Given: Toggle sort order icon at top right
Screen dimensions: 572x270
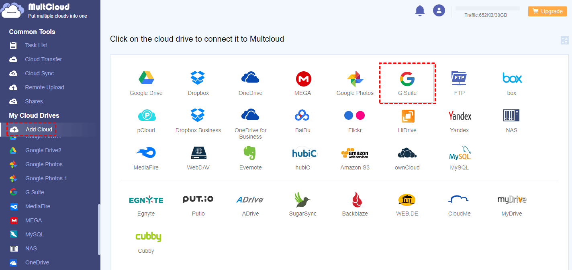Looking at the screenshot, I should pyautogui.click(x=565, y=40).
